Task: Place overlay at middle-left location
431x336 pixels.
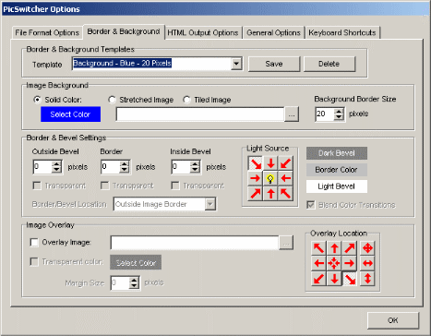Action: click(x=318, y=263)
